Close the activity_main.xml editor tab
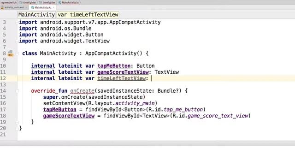The image size is (295, 166). coord(26,7)
